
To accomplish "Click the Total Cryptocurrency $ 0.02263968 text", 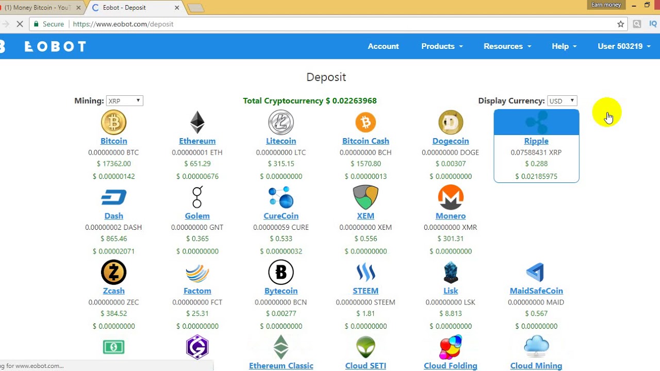I will (x=310, y=101).
